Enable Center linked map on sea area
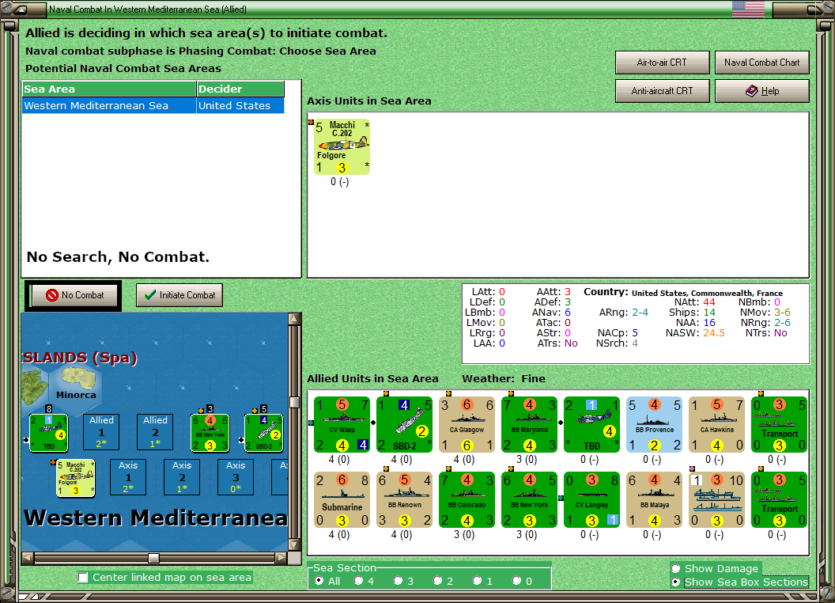This screenshot has height=603, width=835. click(83, 578)
